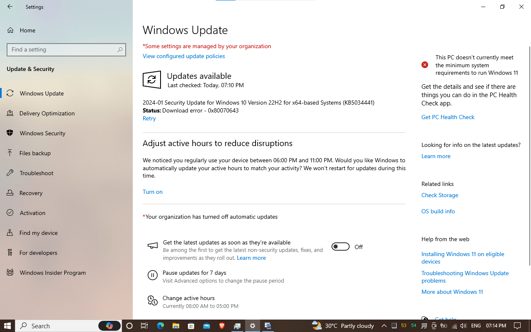Turn on automatic active hours adjustment
Screen dimensions: 531x332
tap(153, 192)
